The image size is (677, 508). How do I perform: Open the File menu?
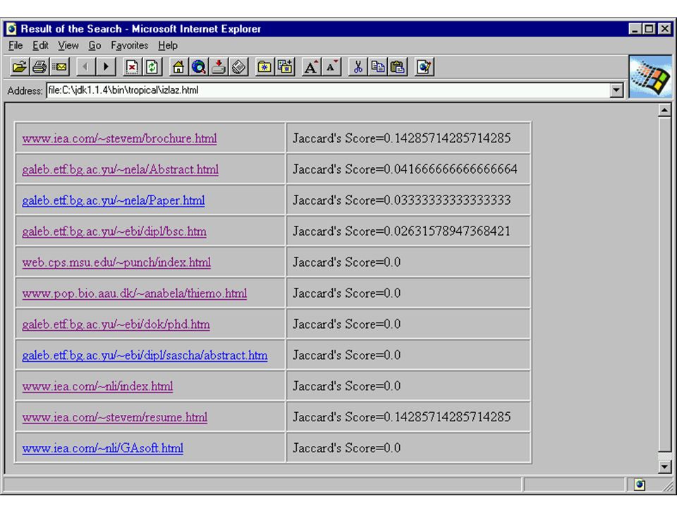pos(16,45)
